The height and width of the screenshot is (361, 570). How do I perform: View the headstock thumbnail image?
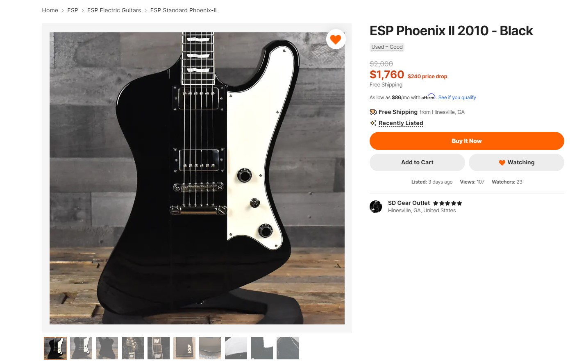pos(133,348)
